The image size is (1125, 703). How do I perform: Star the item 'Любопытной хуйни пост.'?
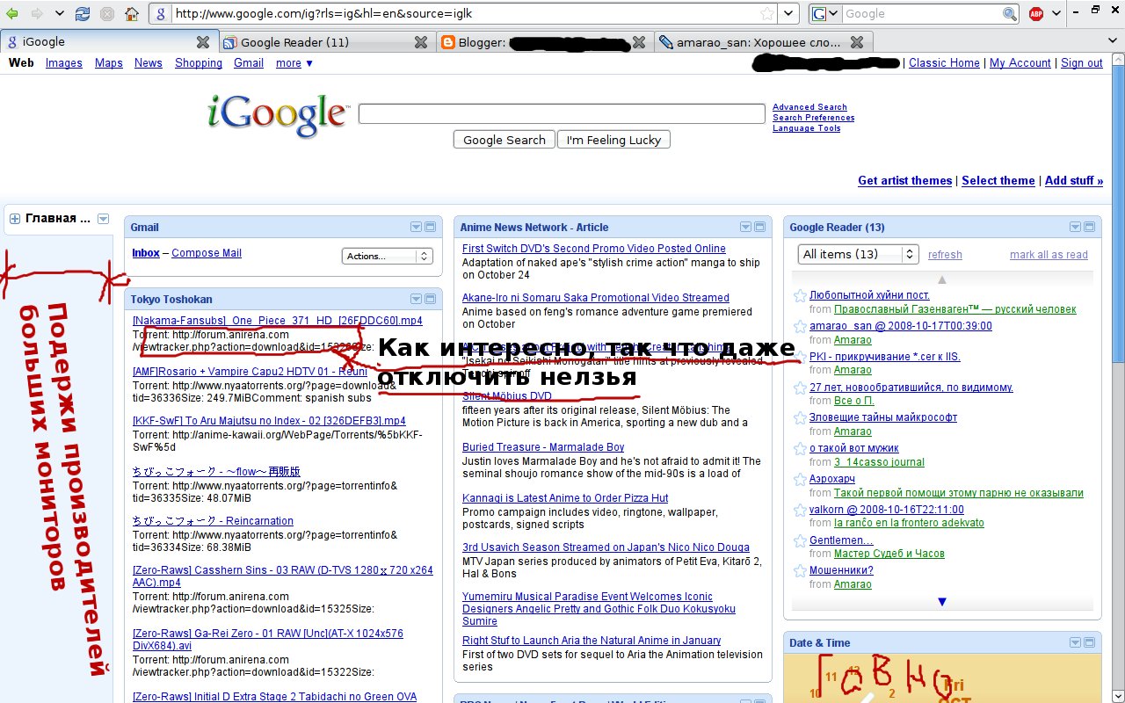tap(800, 295)
